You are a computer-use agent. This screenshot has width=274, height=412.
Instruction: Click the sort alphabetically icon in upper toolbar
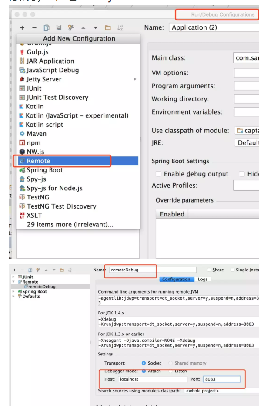(120, 27)
